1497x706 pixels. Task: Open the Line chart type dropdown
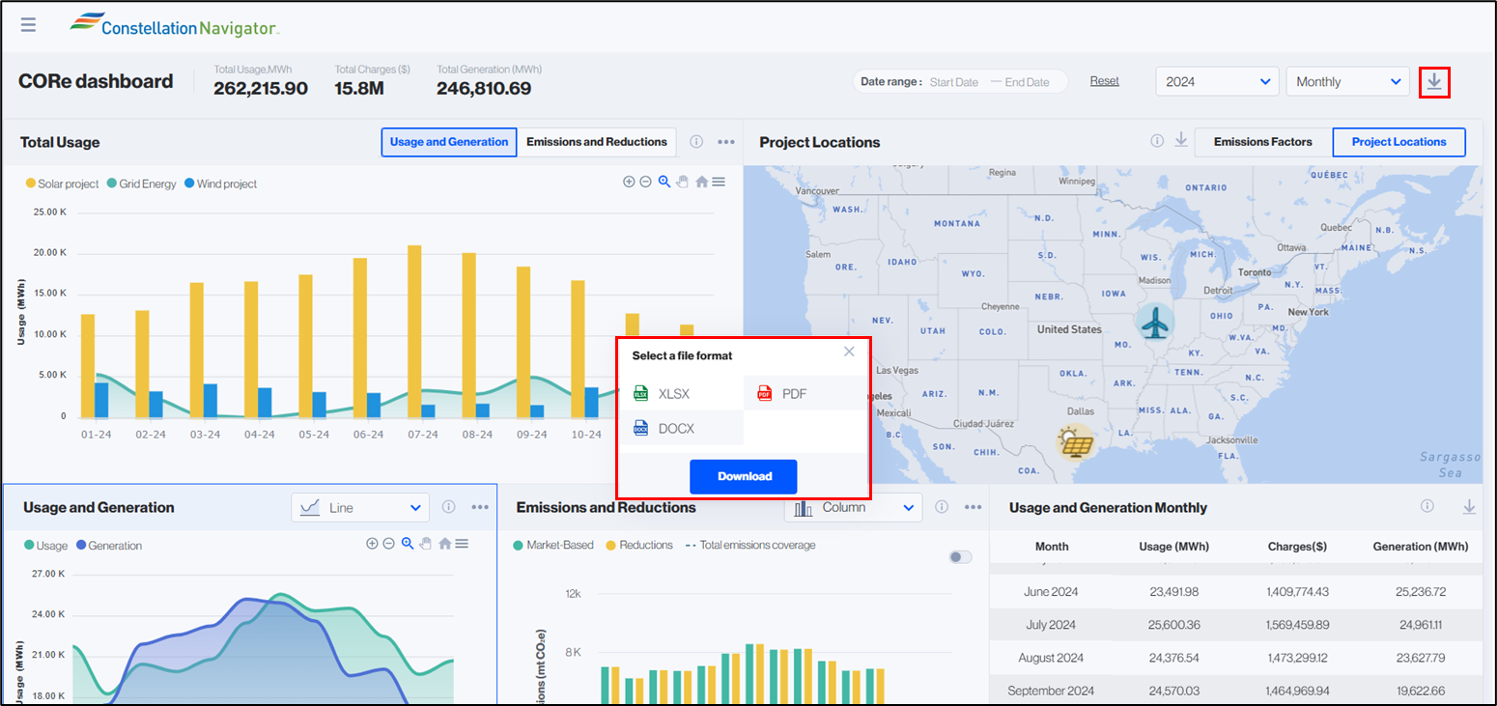(x=360, y=507)
